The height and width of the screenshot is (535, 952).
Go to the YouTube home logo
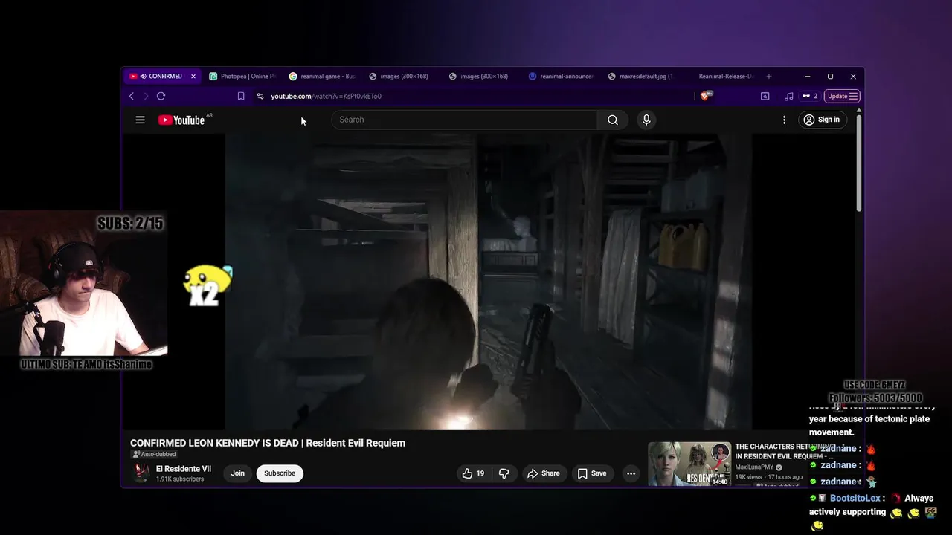pyautogui.click(x=181, y=120)
